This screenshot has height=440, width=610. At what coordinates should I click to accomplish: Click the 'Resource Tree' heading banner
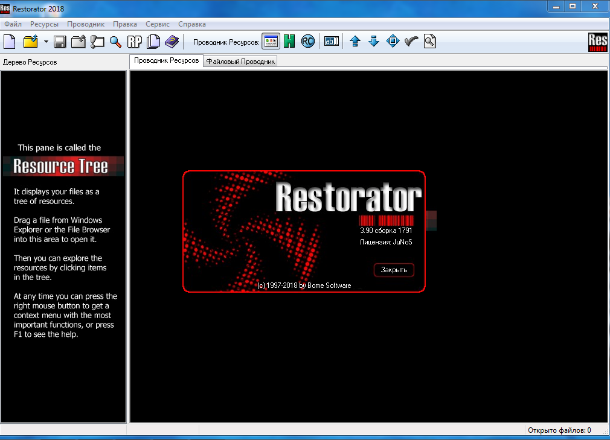pyautogui.click(x=63, y=167)
